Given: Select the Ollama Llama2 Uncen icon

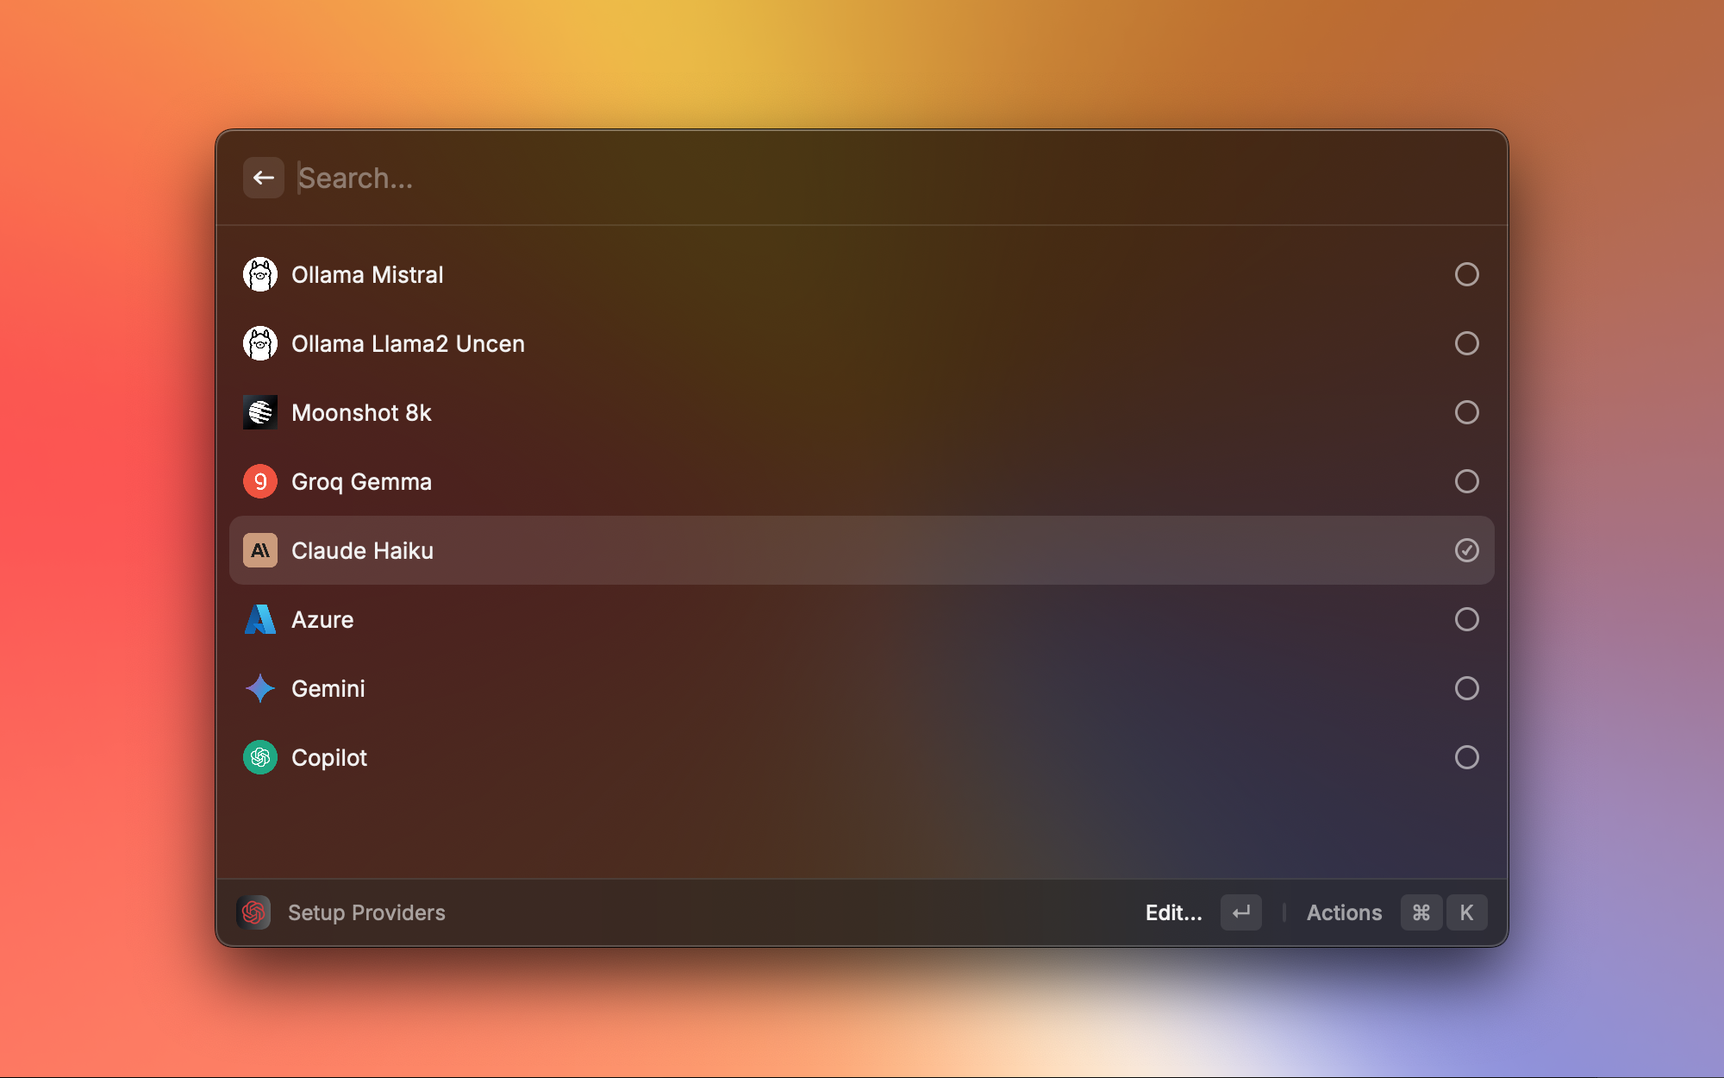Looking at the screenshot, I should (x=259, y=342).
